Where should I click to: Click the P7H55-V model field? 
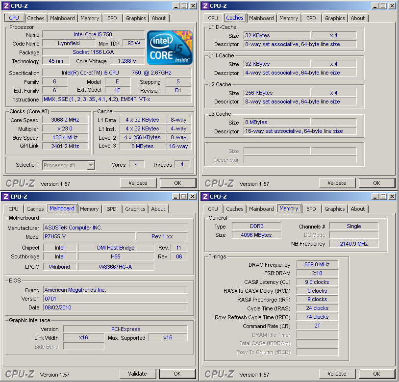tap(89, 236)
